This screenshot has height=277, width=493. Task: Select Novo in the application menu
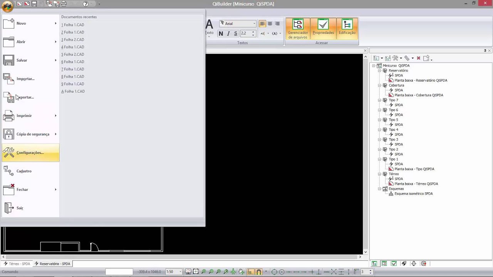(x=30, y=23)
